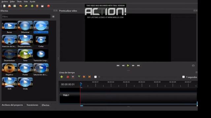Click the 00:00:00:01 timecode display
The width and height of the screenshot is (211, 118).
point(68,85)
